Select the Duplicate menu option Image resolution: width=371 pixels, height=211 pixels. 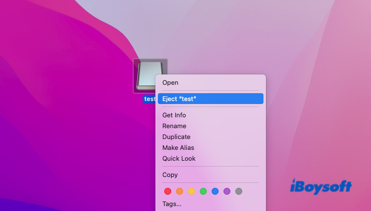pos(176,137)
